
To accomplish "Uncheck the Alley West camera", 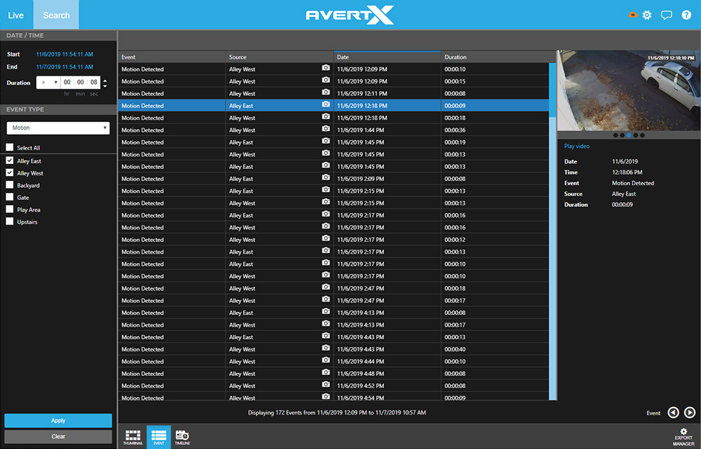I will point(10,173).
